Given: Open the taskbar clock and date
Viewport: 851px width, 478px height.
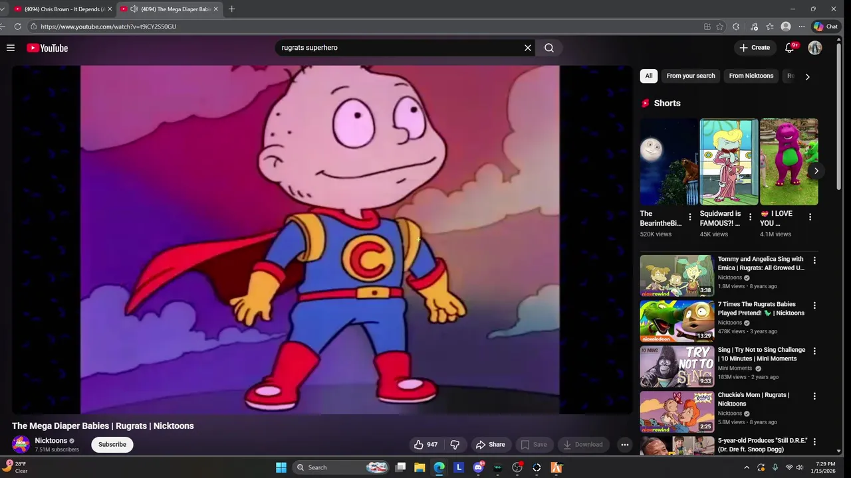Looking at the screenshot, I should point(822,467).
